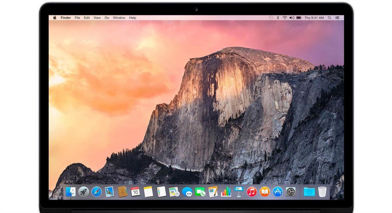Open the Finder menu

[66, 18]
